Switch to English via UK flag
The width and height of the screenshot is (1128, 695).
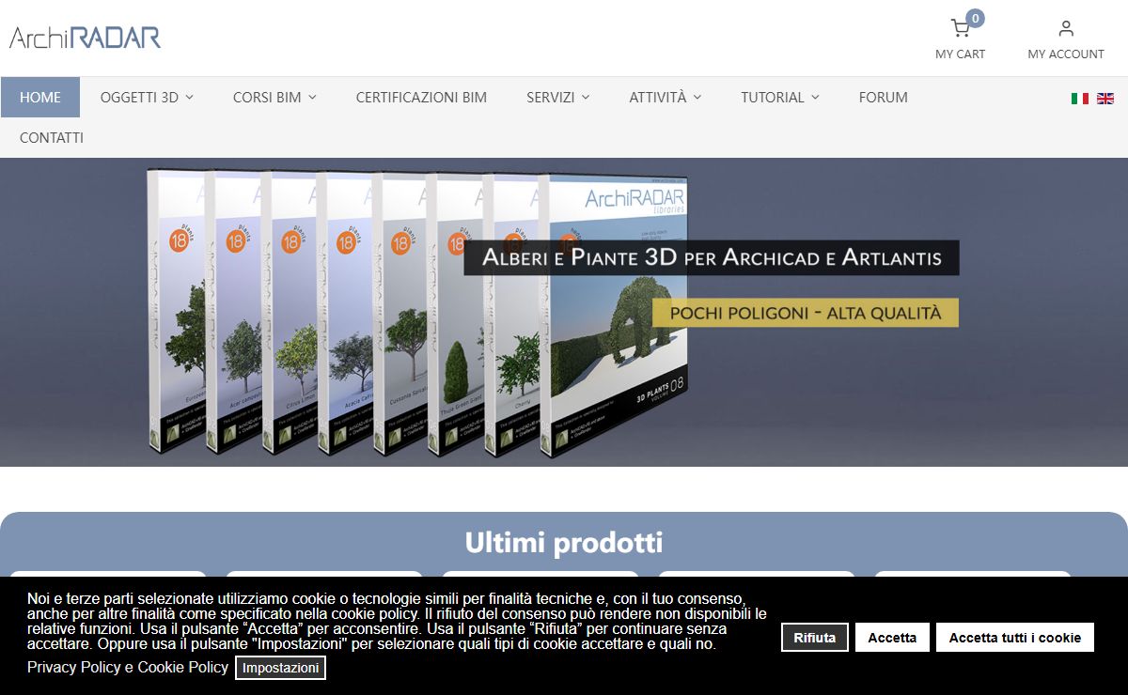(1104, 98)
